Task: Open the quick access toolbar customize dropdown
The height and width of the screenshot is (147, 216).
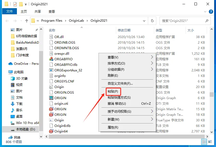Action: 26,4
